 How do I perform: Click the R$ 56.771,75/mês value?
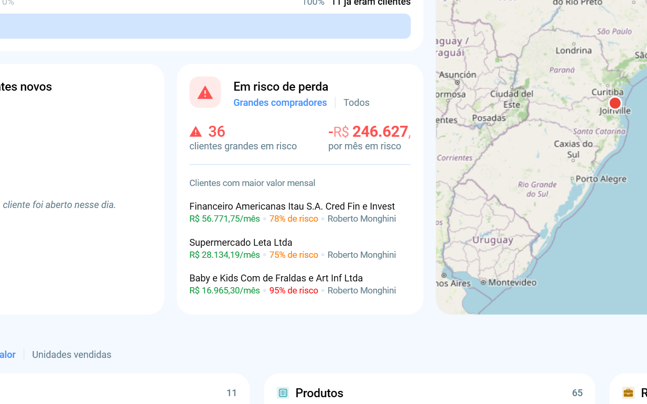click(x=224, y=219)
